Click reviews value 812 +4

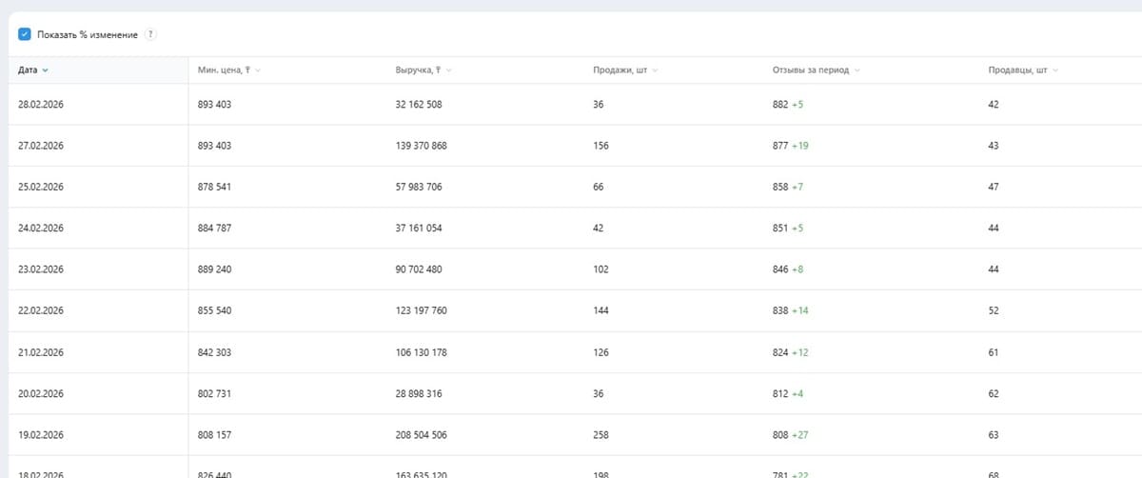click(788, 394)
